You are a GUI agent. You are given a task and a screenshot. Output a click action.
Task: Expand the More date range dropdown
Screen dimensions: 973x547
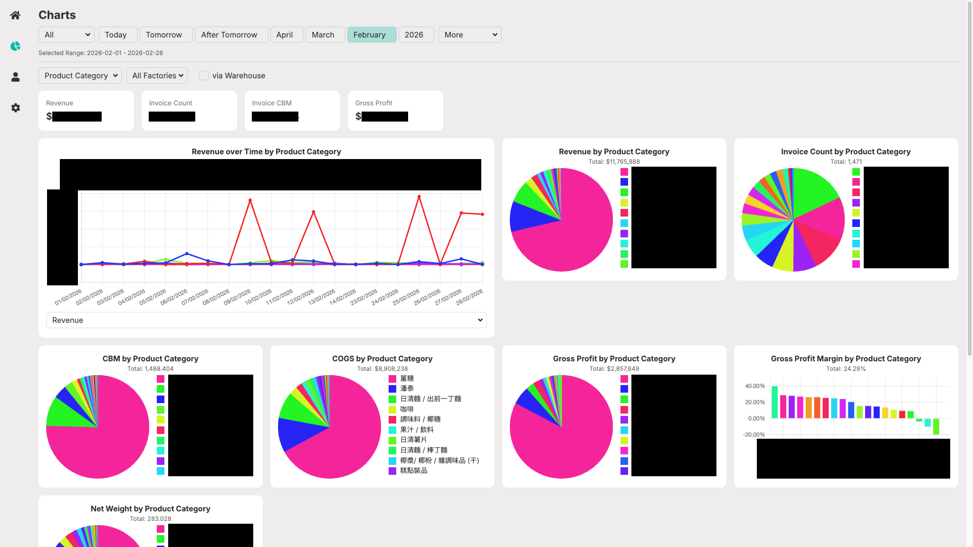(x=470, y=35)
